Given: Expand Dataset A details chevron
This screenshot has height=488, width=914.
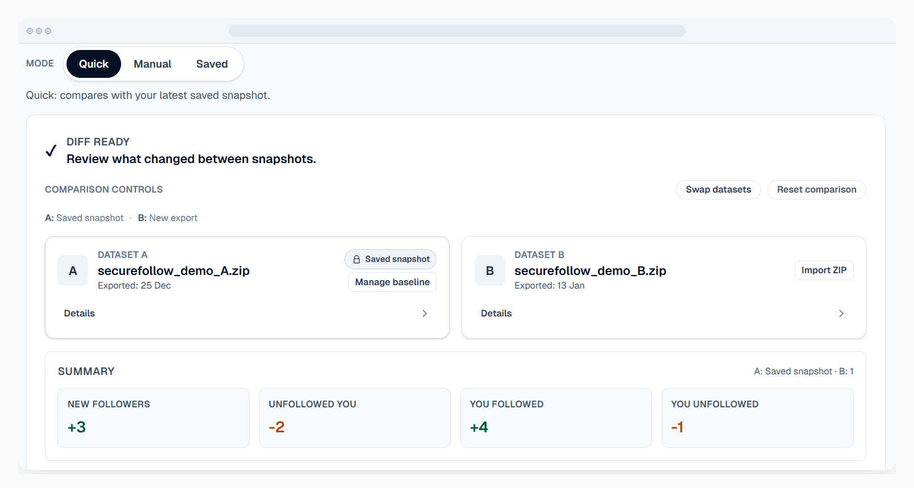Looking at the screenshot, I should click(425, 314).
